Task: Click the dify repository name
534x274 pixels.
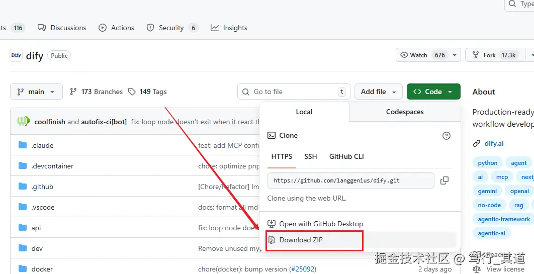Action: pos(34,56)
